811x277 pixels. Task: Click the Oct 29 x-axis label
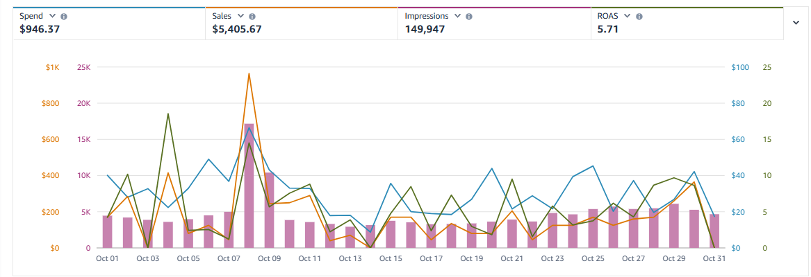click(674, 258)
